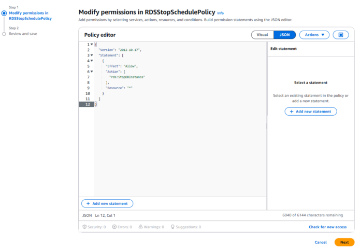360x249 pixels.
Task: Select Step 2 Review and save radio
Action: click(x=4, y=34)
